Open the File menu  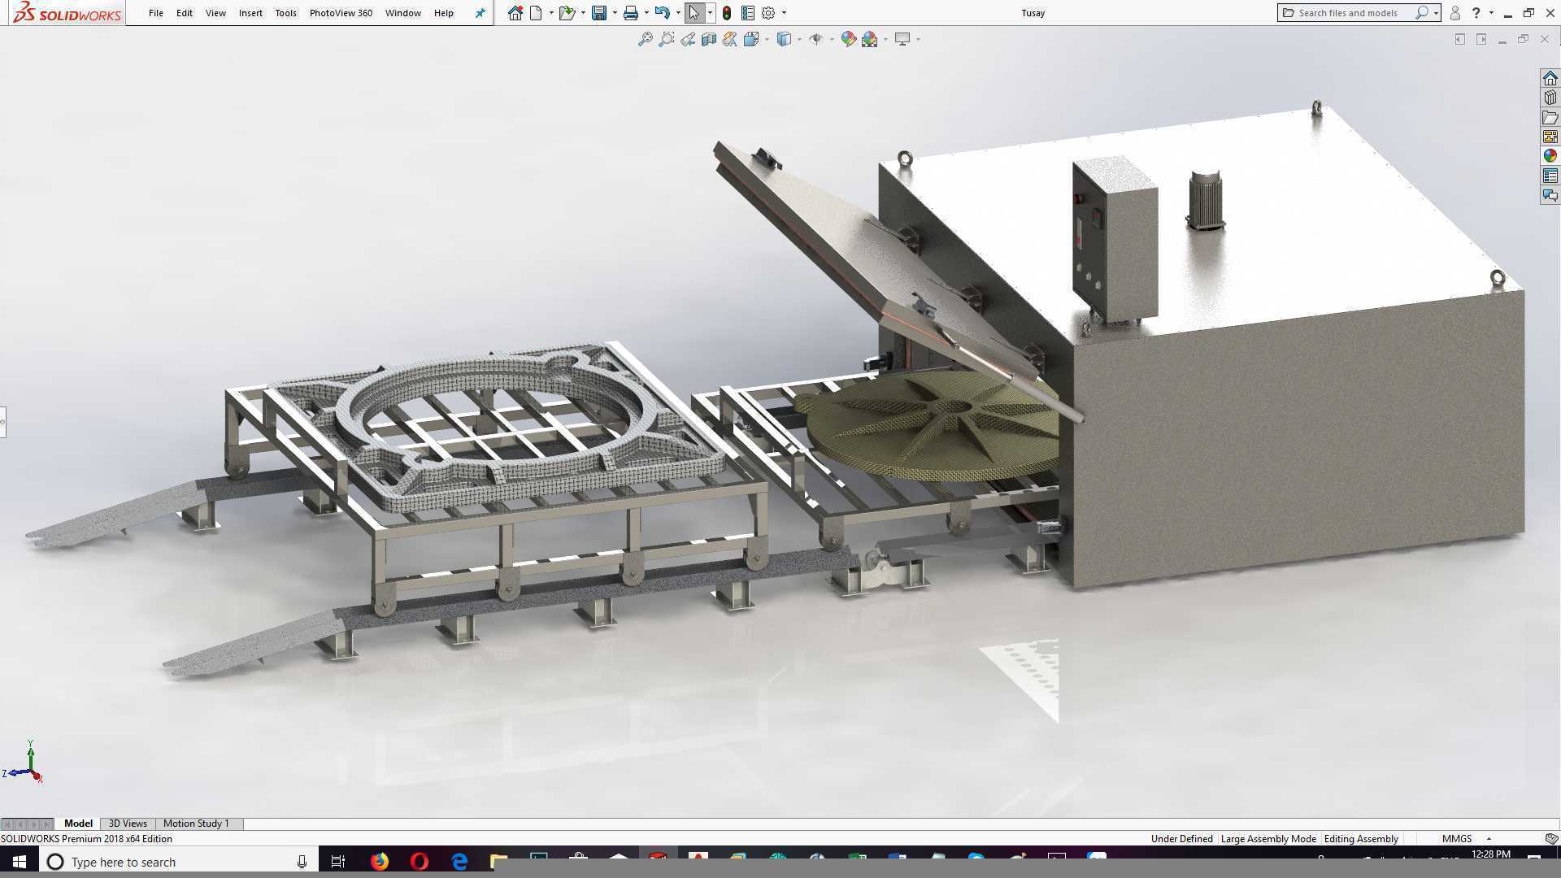pyautogui.click(x=155, y=13)
